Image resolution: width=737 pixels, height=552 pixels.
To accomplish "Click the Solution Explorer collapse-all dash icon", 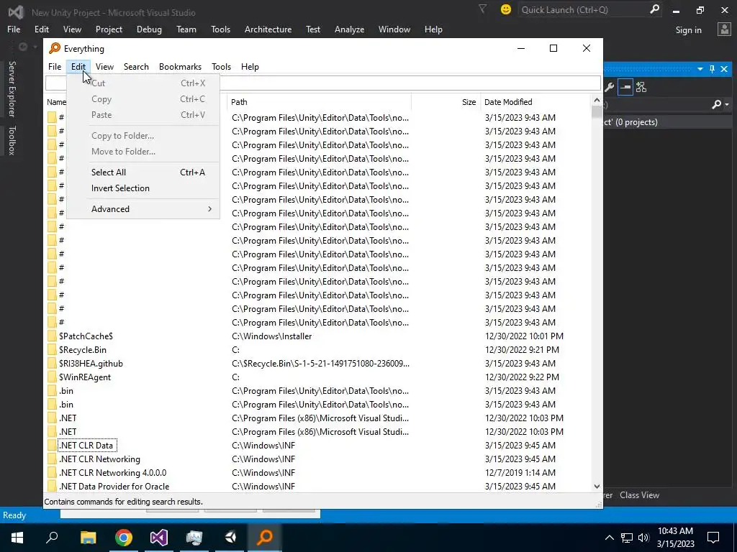I will 625,87.
